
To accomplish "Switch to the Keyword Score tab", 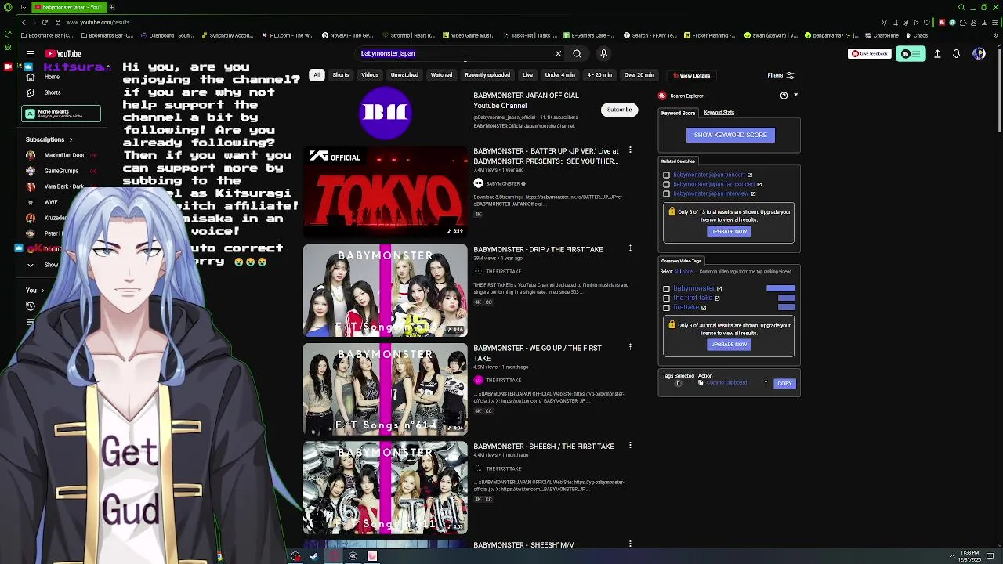I will coord(678,113).
